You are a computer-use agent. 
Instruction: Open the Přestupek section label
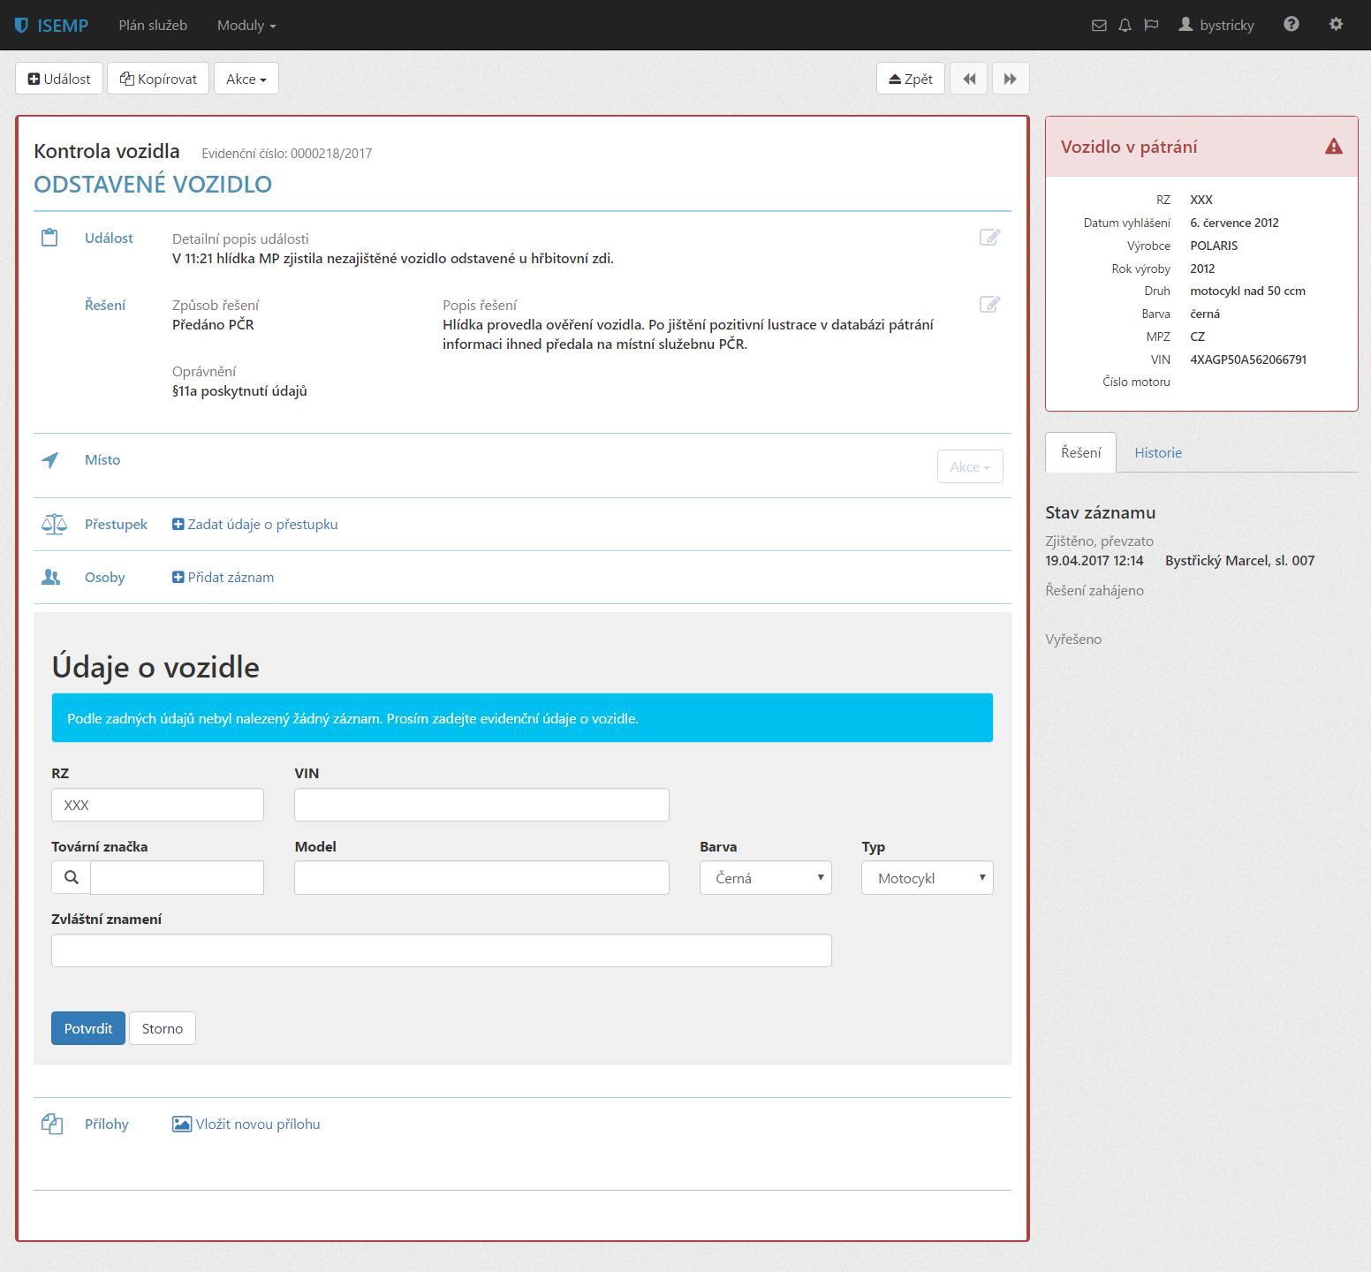click(x=116, y=524)
